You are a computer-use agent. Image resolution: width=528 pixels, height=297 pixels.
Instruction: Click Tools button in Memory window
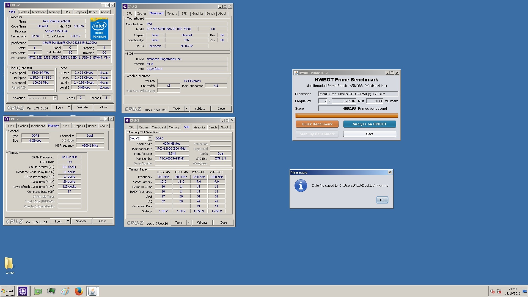point(58,221)
